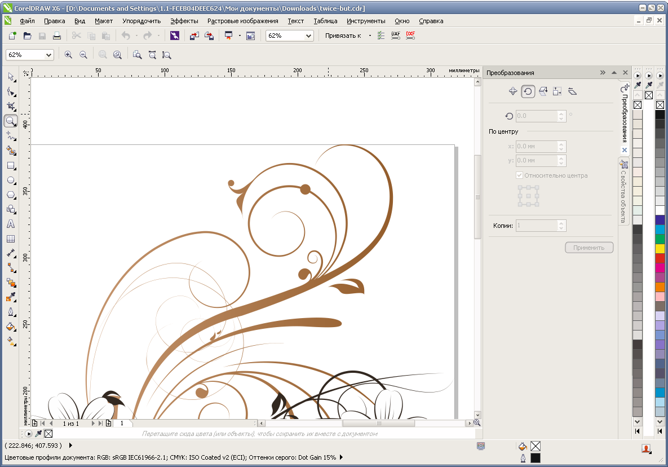
Task: Open the Fill tool flyout
Action: pos(11,327)
